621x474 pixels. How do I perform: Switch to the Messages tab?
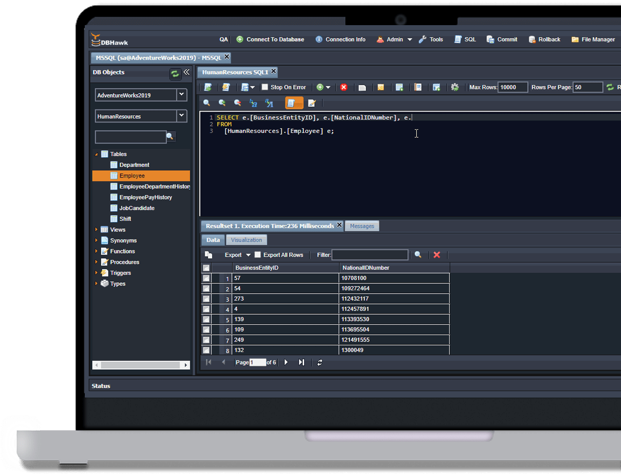point(362,226)
